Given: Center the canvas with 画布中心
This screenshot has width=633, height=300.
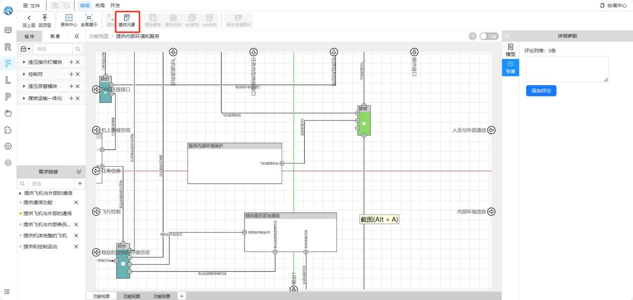Looking at the screenshot, I should [69, 20].
